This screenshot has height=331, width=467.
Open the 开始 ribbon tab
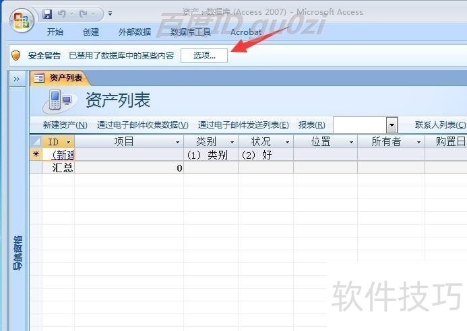tap(55, 32)
